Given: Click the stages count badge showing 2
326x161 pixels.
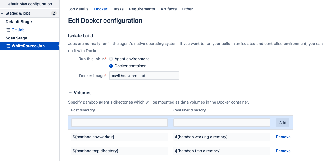Looking at the screenshot, I should 54,13.
